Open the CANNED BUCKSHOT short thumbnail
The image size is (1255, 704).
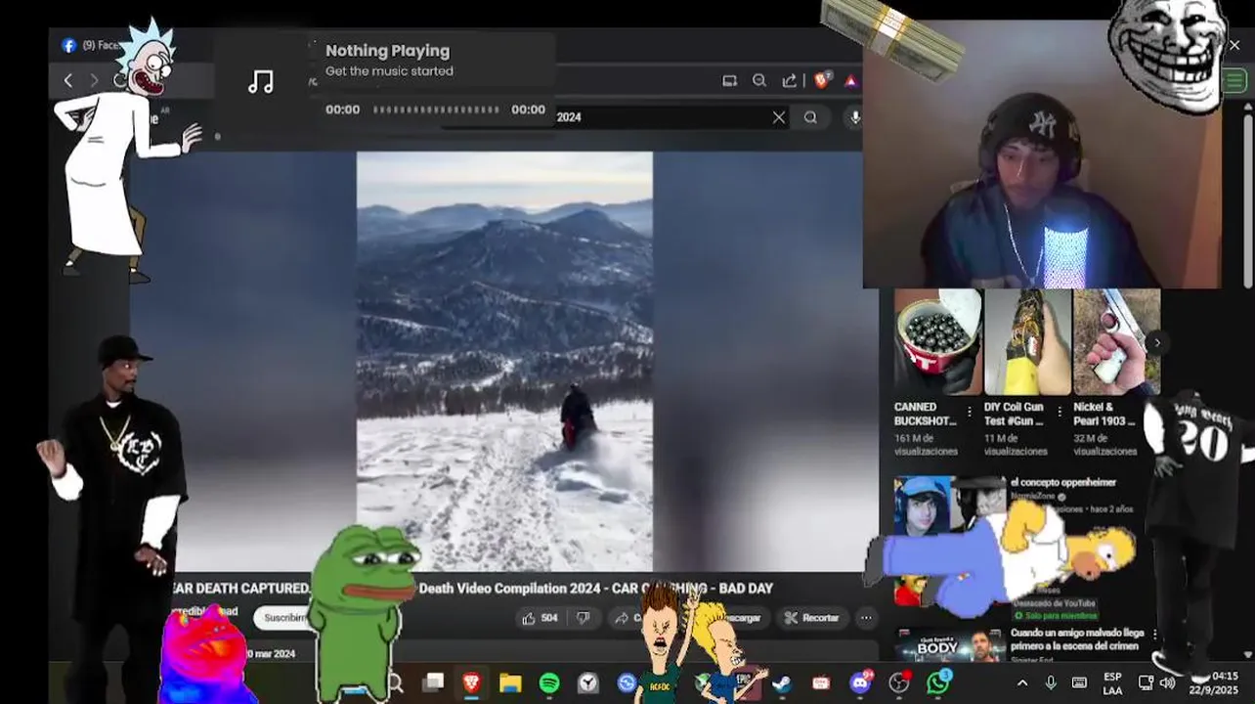click(937, 342)
